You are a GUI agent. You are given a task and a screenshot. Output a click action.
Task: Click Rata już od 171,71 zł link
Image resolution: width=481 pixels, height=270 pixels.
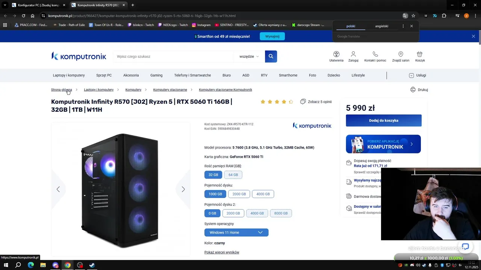coord(371,166)
